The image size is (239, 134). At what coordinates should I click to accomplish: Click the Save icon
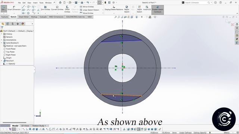(76, 3)
